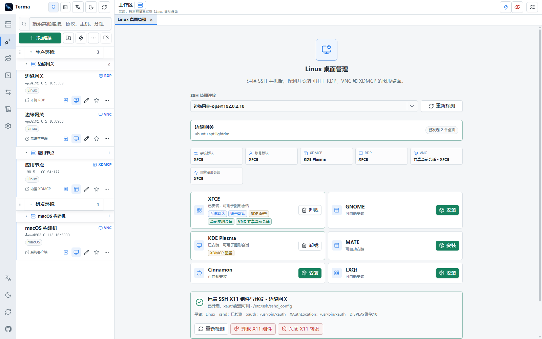Open the more options button beside quick connect
Viewport: 542px width, 339px height.
point(93,38)
